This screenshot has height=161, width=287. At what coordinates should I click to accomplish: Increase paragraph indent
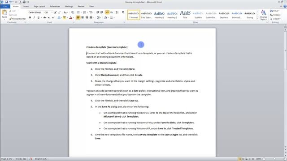(102, 13)
